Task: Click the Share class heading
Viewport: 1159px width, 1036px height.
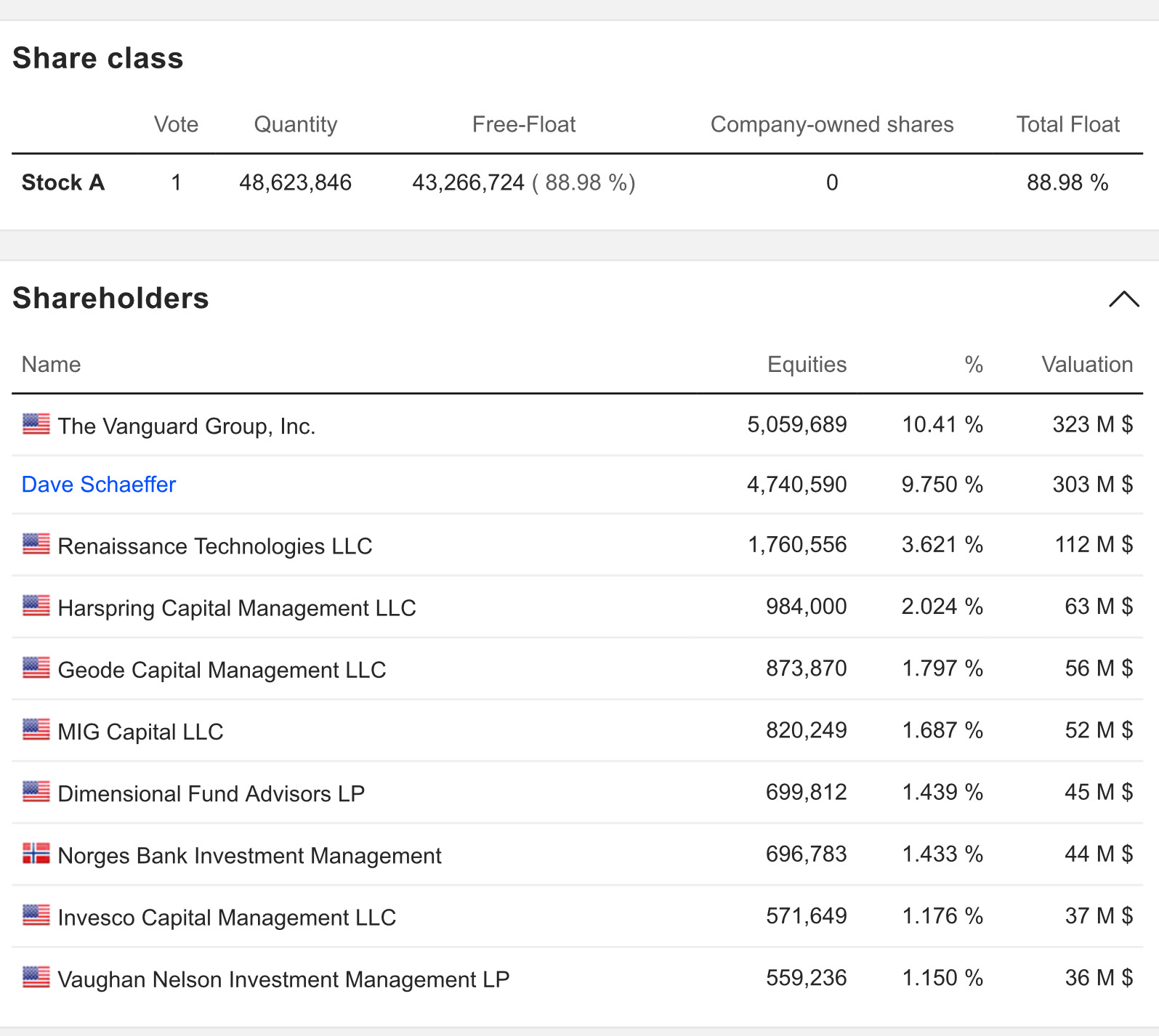Action: [98, 58]
